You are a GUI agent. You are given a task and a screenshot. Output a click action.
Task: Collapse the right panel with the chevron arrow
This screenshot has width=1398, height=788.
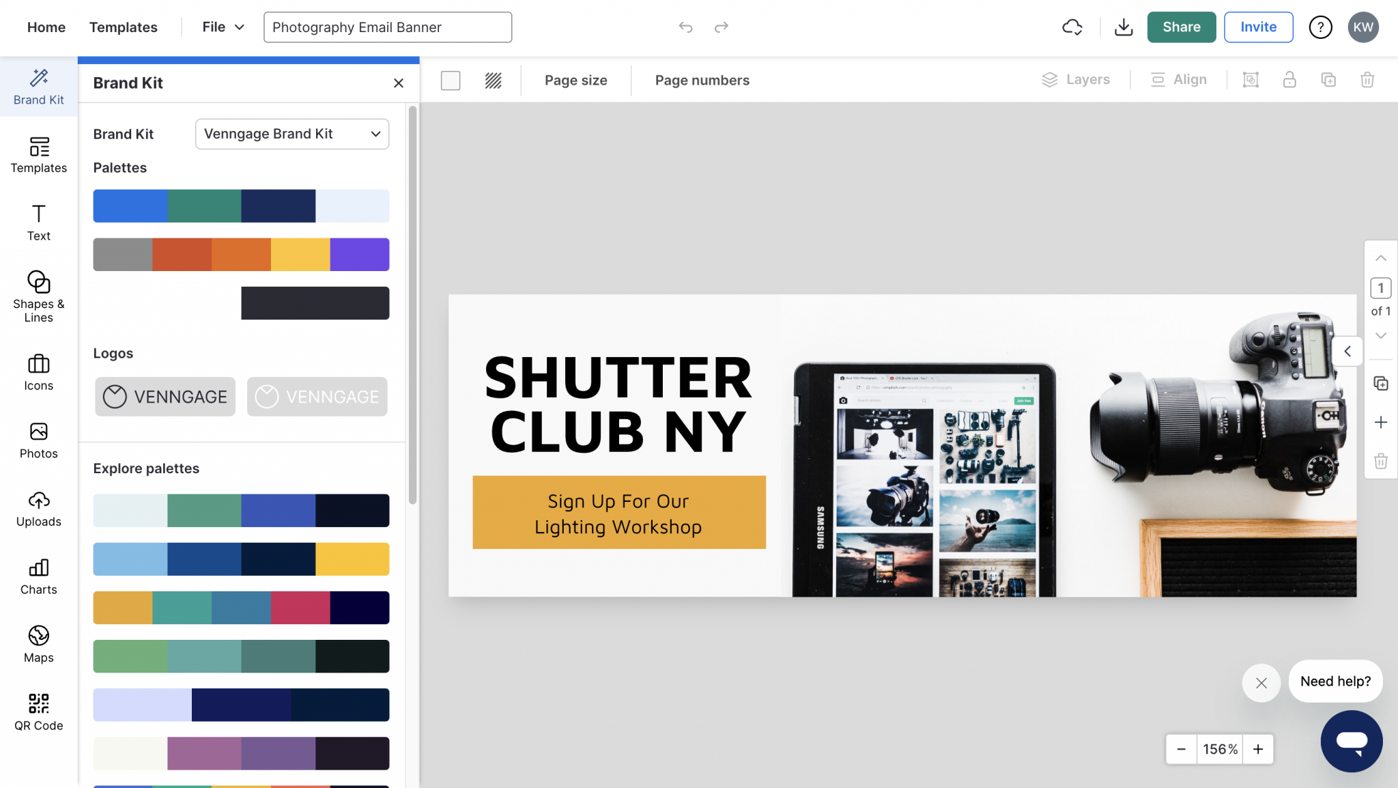pyautogui.click(x=1348, y=351)
